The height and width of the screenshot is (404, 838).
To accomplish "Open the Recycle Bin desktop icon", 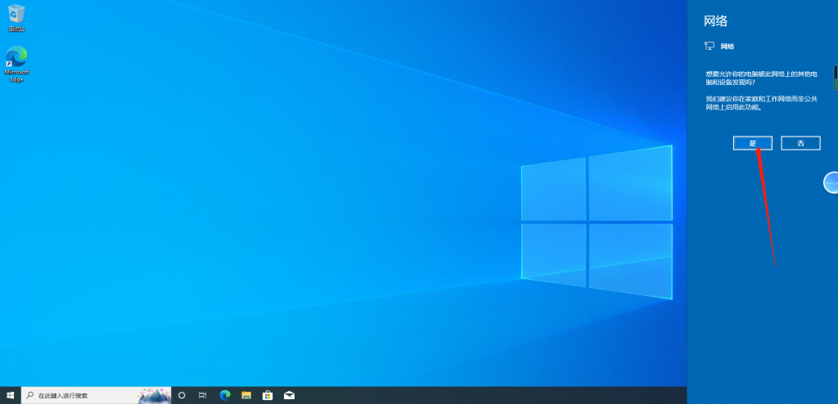I will (16, 18).
